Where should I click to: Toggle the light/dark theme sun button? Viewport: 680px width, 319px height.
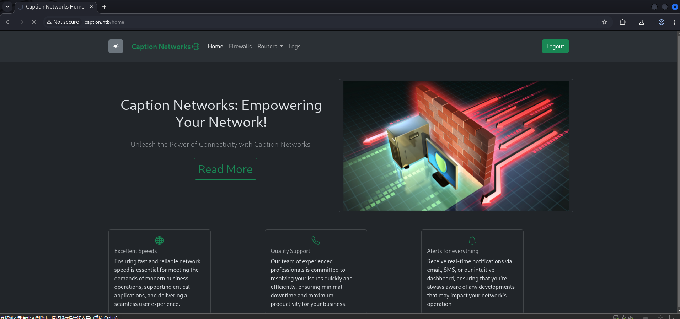pos(116,46)
